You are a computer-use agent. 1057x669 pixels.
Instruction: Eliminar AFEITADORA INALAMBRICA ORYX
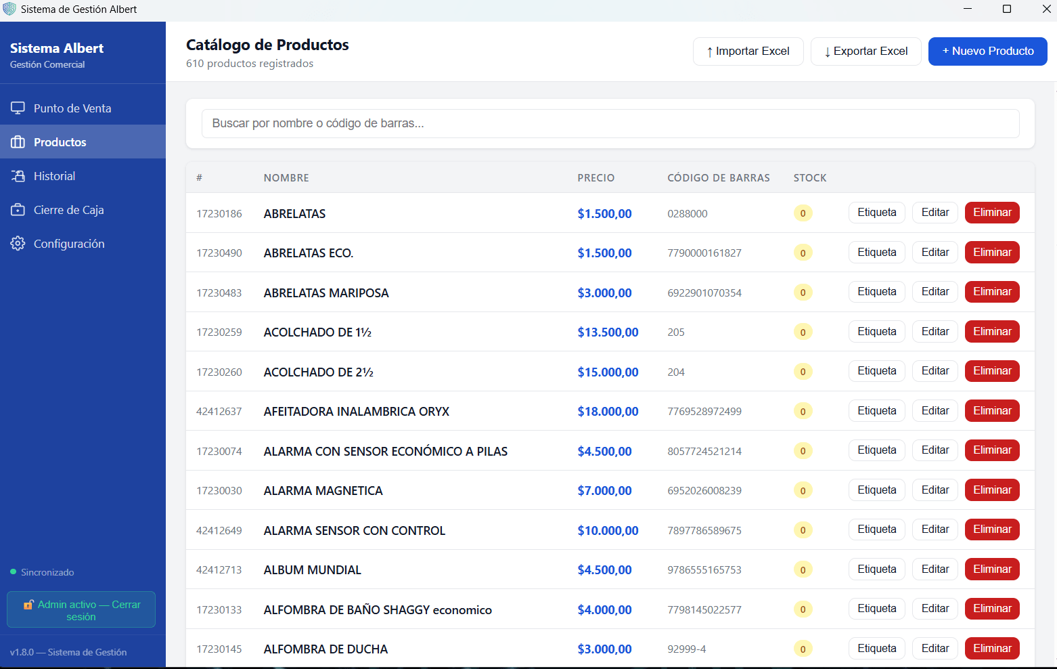992,410
